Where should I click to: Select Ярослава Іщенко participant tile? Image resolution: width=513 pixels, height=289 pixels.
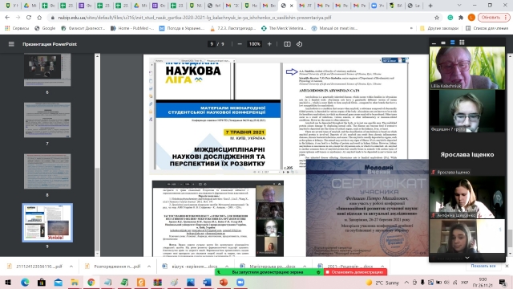pyautogui.click(x=467, y=154)
